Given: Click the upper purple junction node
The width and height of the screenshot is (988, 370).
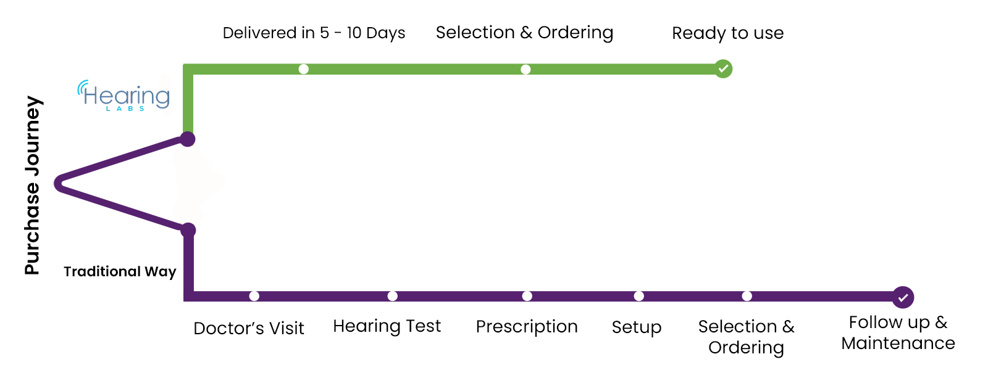Looking at the screenshot, I should coord(188,139).
